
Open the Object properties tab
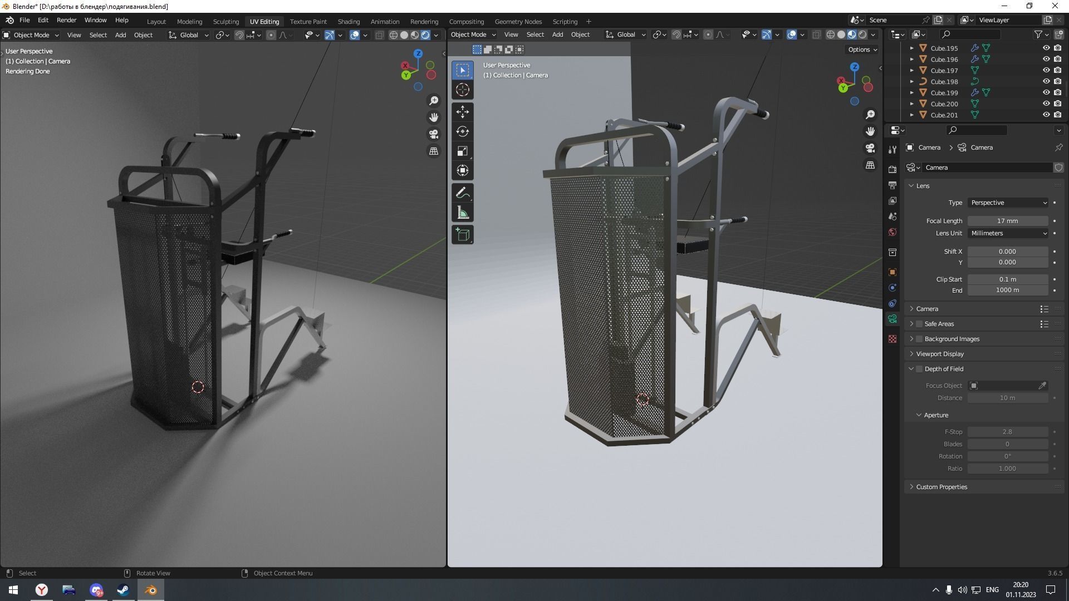[893, 272]
